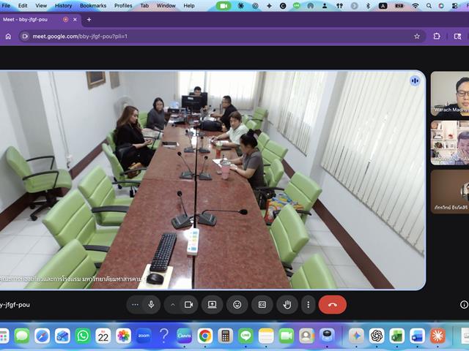Open Claude from the Dock
This screenshot has width=469, height=351.
click(x=437, y=336)
